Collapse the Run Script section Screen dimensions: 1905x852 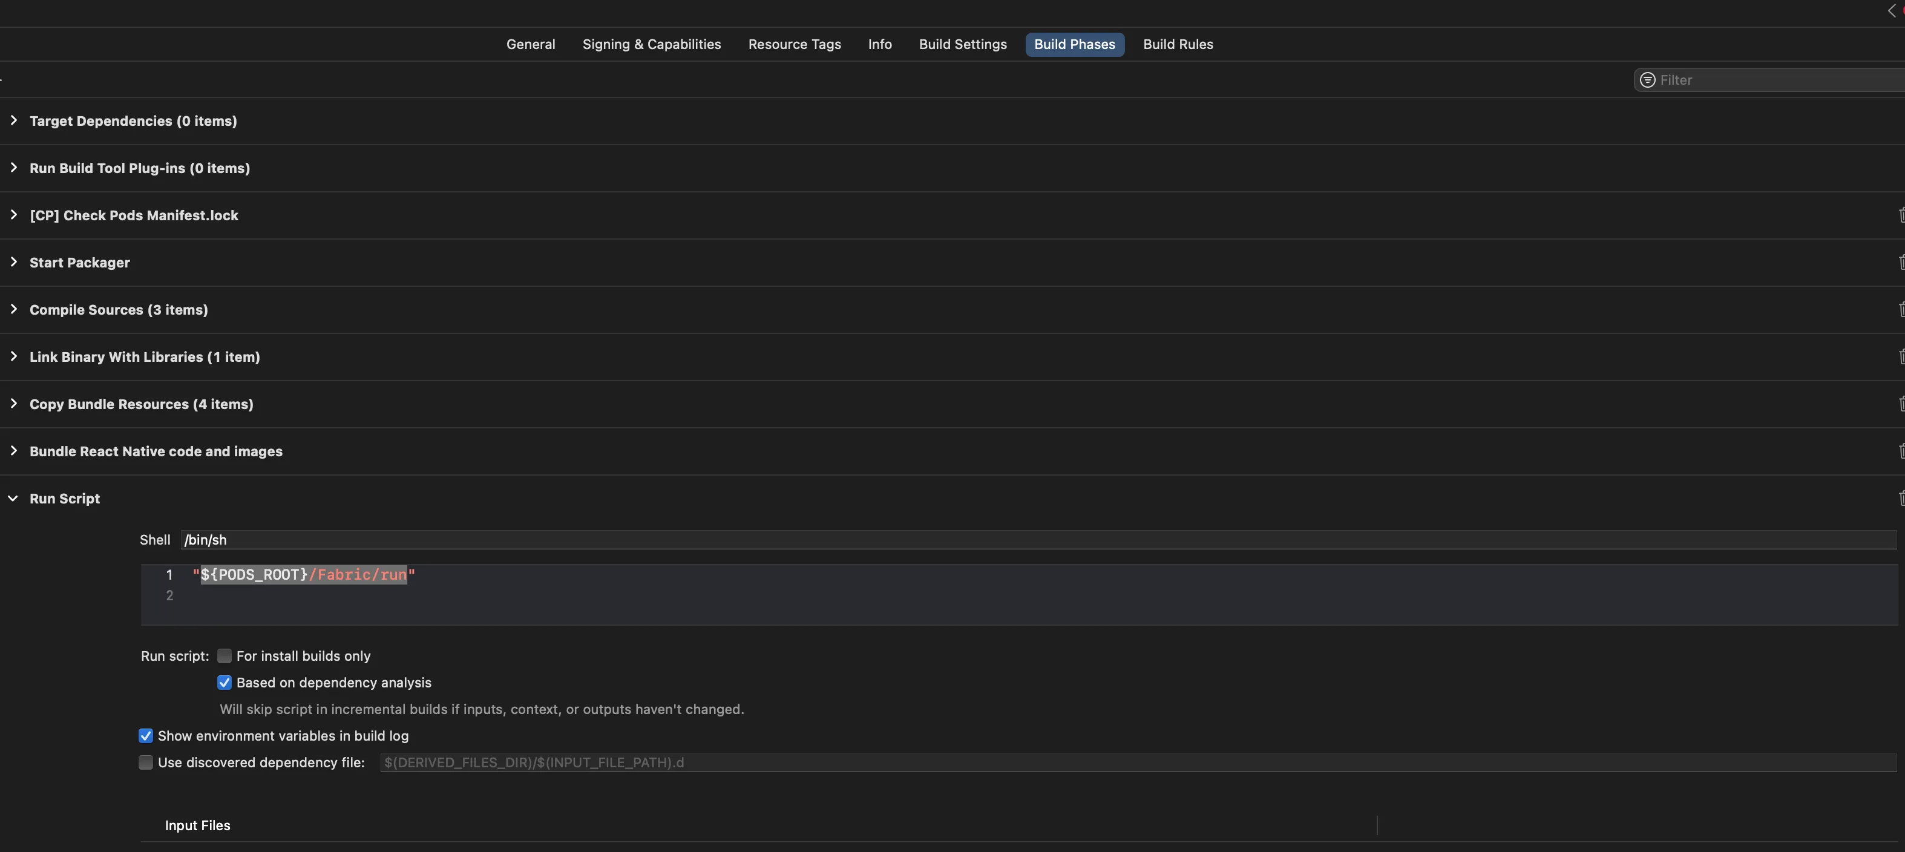(13, 499)
